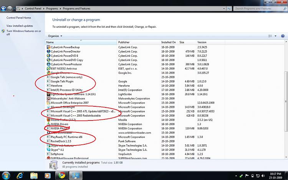Click the Skype 4.1 program icon

48,150
